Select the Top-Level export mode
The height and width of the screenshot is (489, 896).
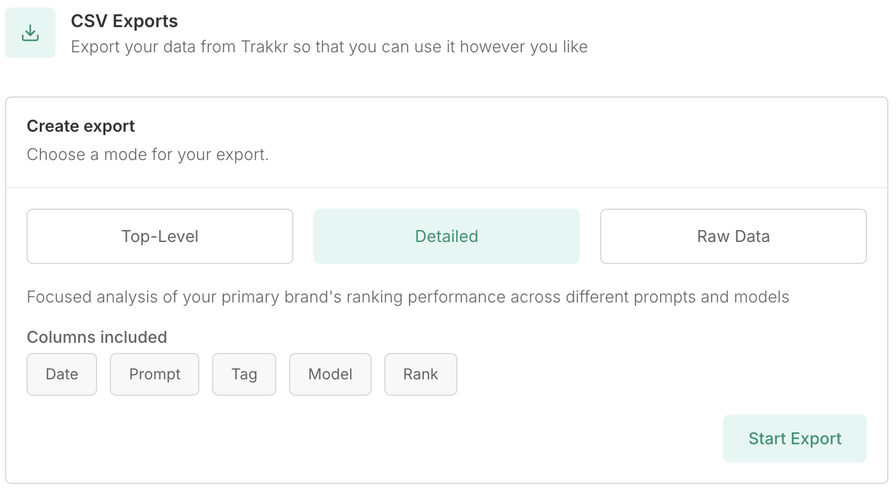160,236
